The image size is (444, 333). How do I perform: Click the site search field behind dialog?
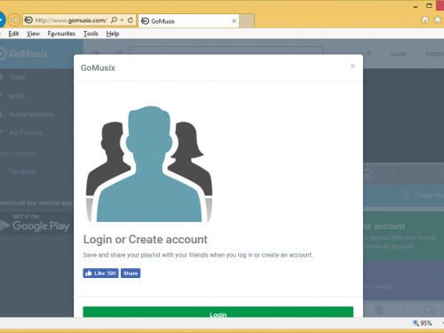[x=226, y=51]
